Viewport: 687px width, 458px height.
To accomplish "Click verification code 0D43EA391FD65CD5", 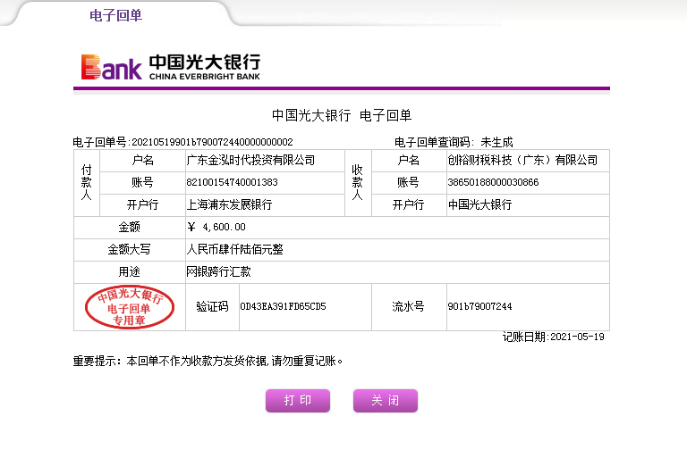I will tap(283, 306).
